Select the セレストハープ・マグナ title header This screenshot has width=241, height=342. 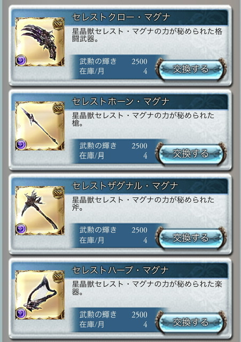[x=120, y=270]
